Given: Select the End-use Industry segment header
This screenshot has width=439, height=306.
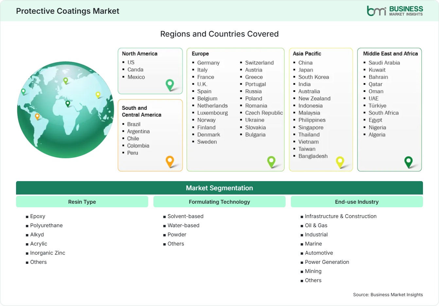Looking at the screenshot, I should [357, 202].
